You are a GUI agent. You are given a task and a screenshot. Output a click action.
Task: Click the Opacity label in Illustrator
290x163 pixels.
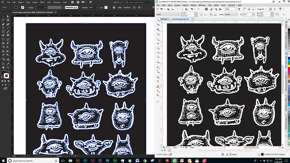pos(85,7)
